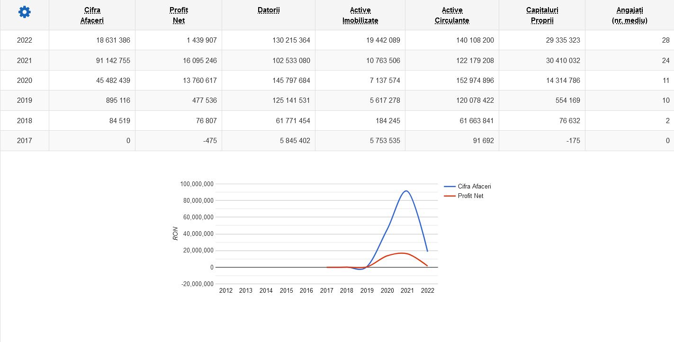This screenshot has width=674, height=342.
Task: Click the 2021 label on chart x-axis
Action: pos(407,290)
